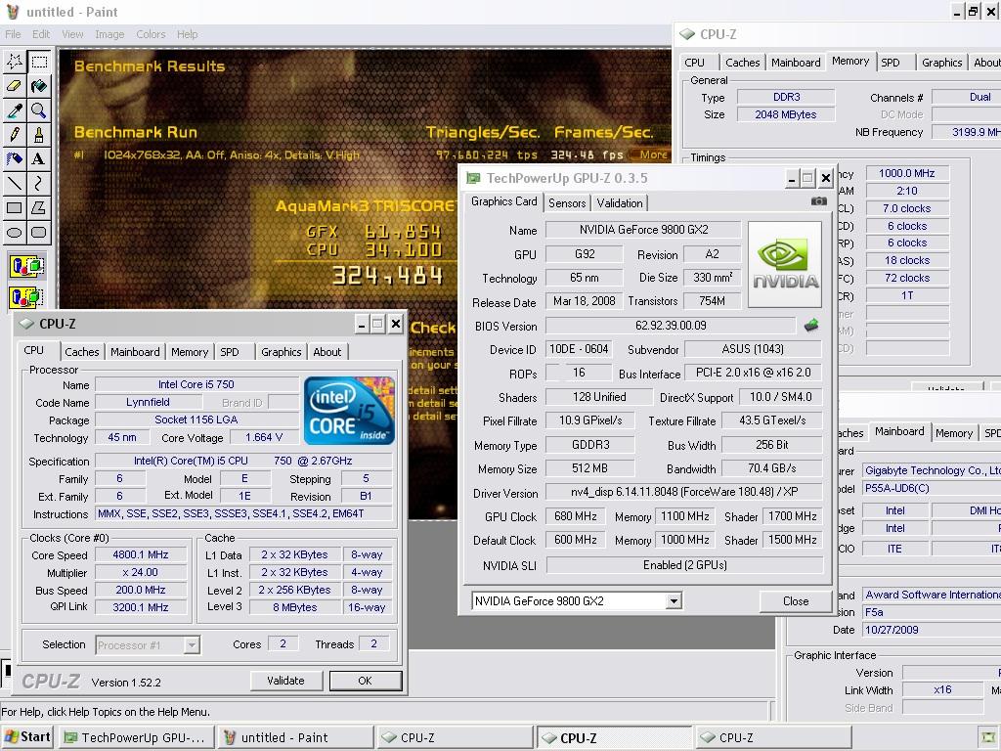Click the GPU Name field NVIDIA GeForce 9800 GX2
This screenshot has height=751, width=1001.
643,230
